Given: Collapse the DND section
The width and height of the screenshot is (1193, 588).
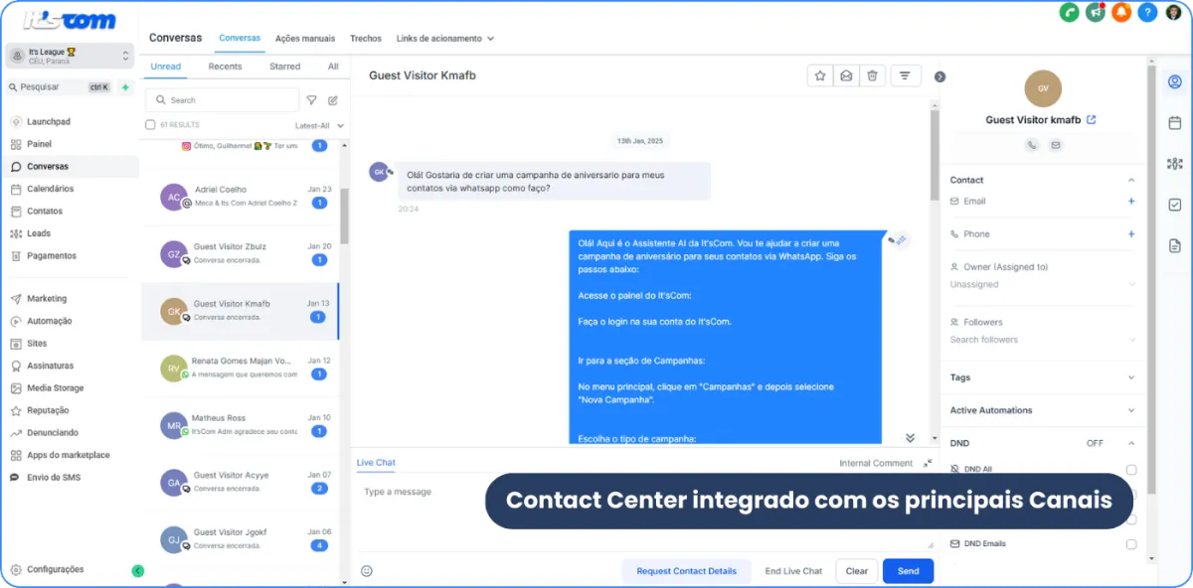Looking at the screenshot, I should (1130, 443).
